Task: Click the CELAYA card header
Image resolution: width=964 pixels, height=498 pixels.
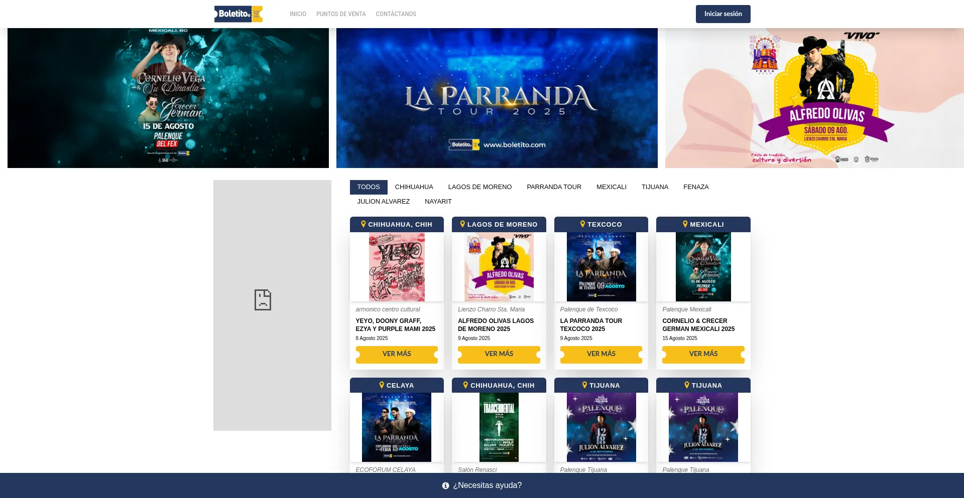Action: click(x=397, y=385)
